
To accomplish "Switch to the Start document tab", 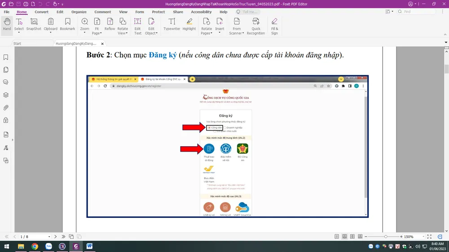I will point(17,43).
